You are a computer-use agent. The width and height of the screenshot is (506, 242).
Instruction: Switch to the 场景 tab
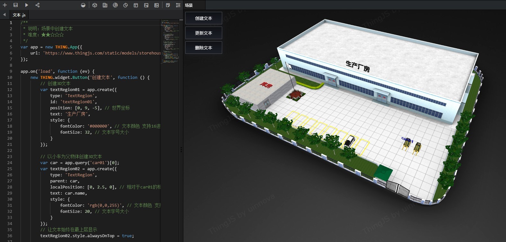(x=189, y=5)
